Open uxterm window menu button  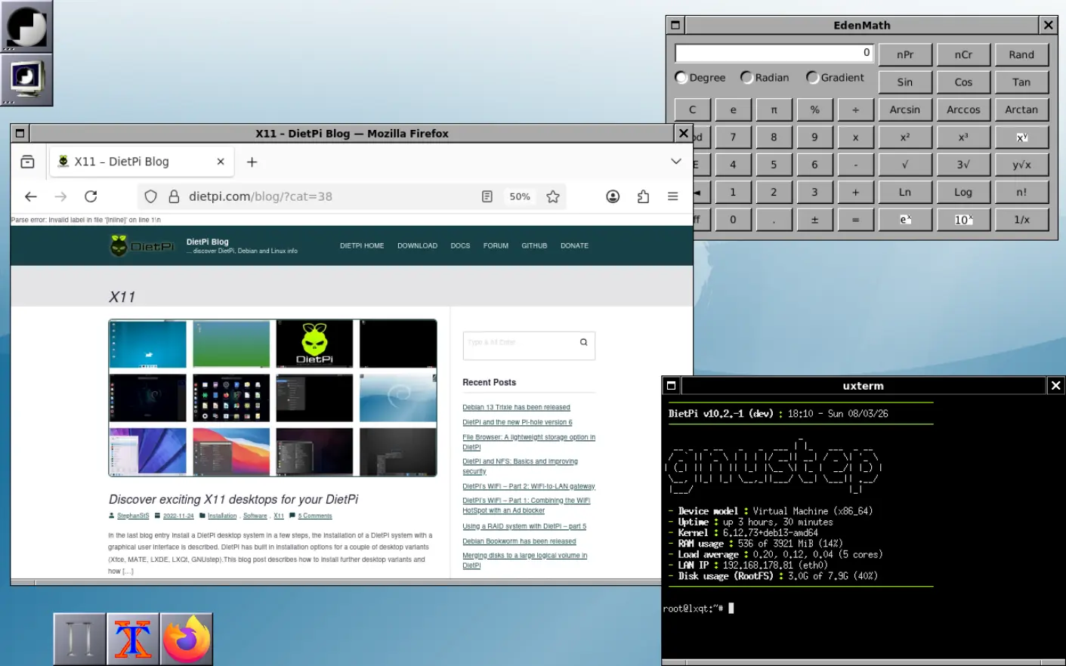click(671, 386)
